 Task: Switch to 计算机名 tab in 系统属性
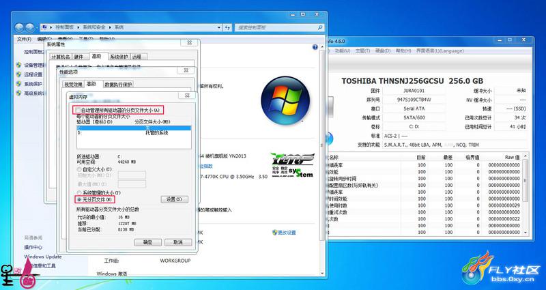click(61, 57)
